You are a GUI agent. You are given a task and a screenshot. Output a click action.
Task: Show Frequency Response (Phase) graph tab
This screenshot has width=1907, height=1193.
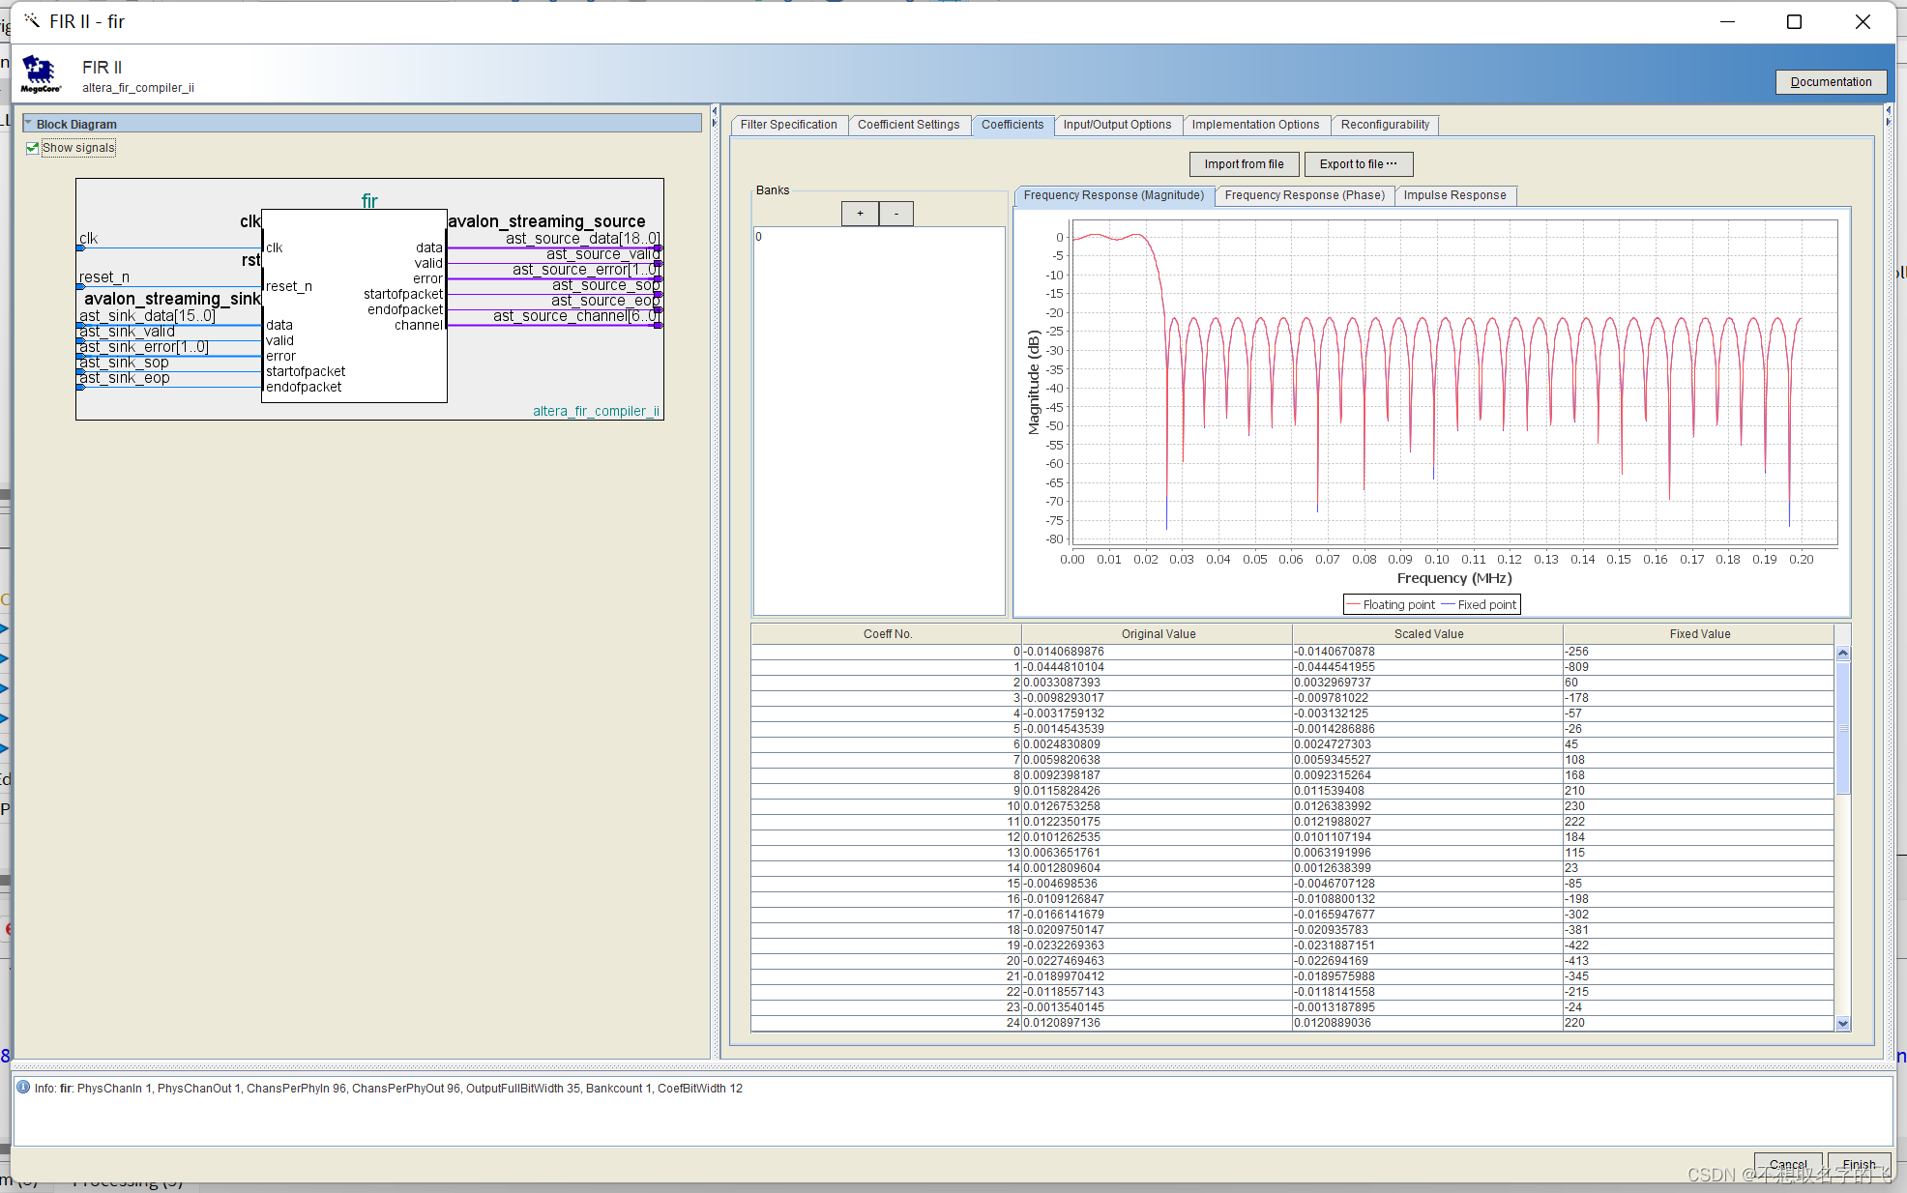pos(1305,195)
